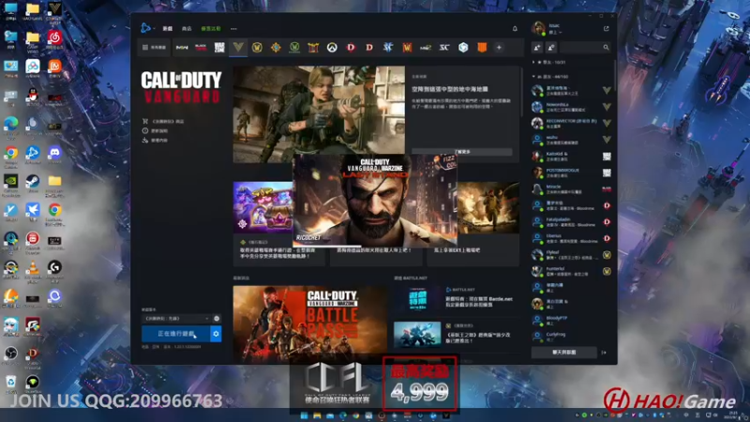Select friend BloodyPTP in friends list
This screenshot has width=750, height=422.
(572, 320)
